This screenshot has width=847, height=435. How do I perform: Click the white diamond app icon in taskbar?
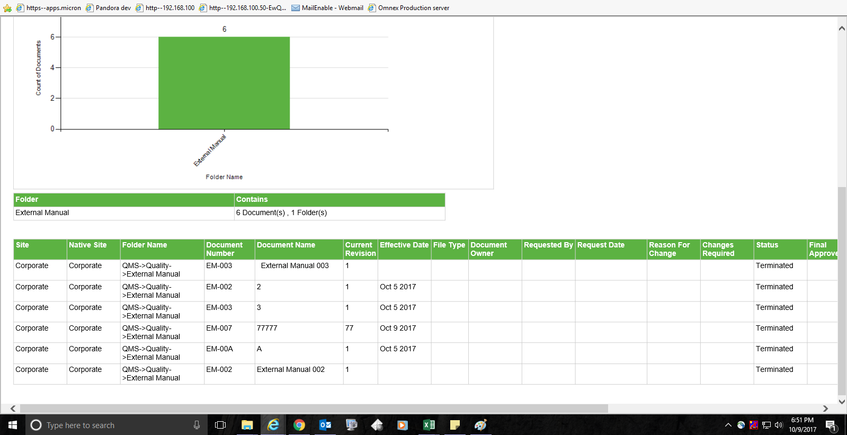pos(377,425)
